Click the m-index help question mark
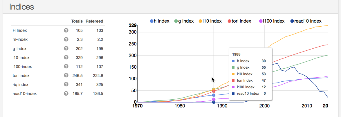The image size is (341, 117). (66, 39)
